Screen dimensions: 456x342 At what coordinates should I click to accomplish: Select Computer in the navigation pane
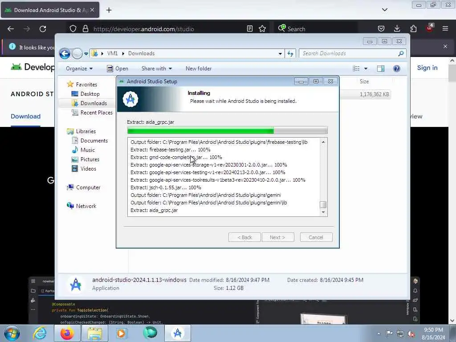click(88, 187)
